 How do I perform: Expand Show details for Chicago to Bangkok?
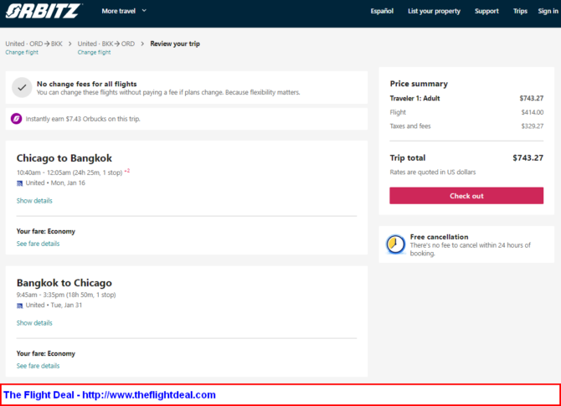point(34,201)
